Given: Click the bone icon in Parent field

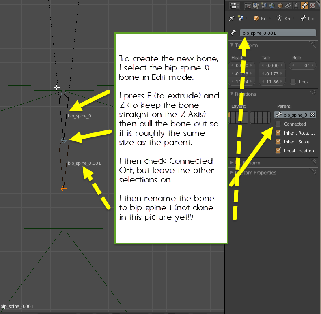Looking at the screenshot, I should click(279, 115).
